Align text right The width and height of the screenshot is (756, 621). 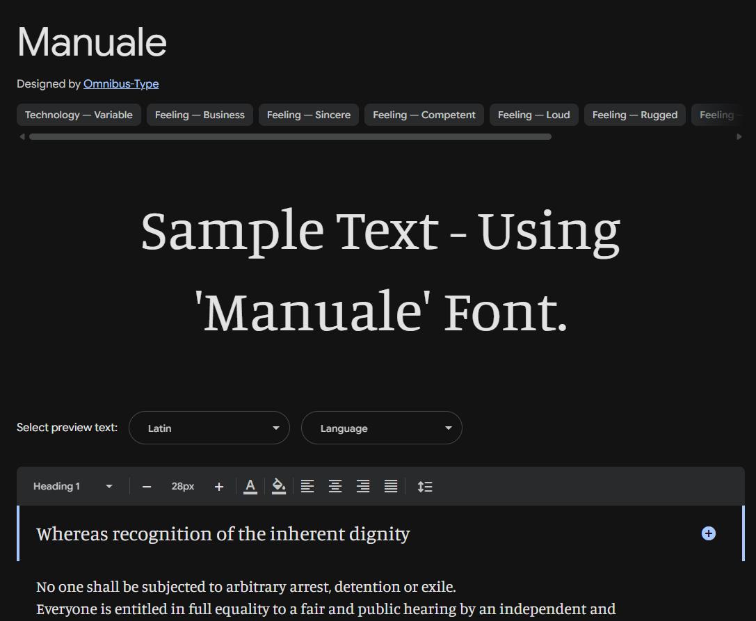363,487
